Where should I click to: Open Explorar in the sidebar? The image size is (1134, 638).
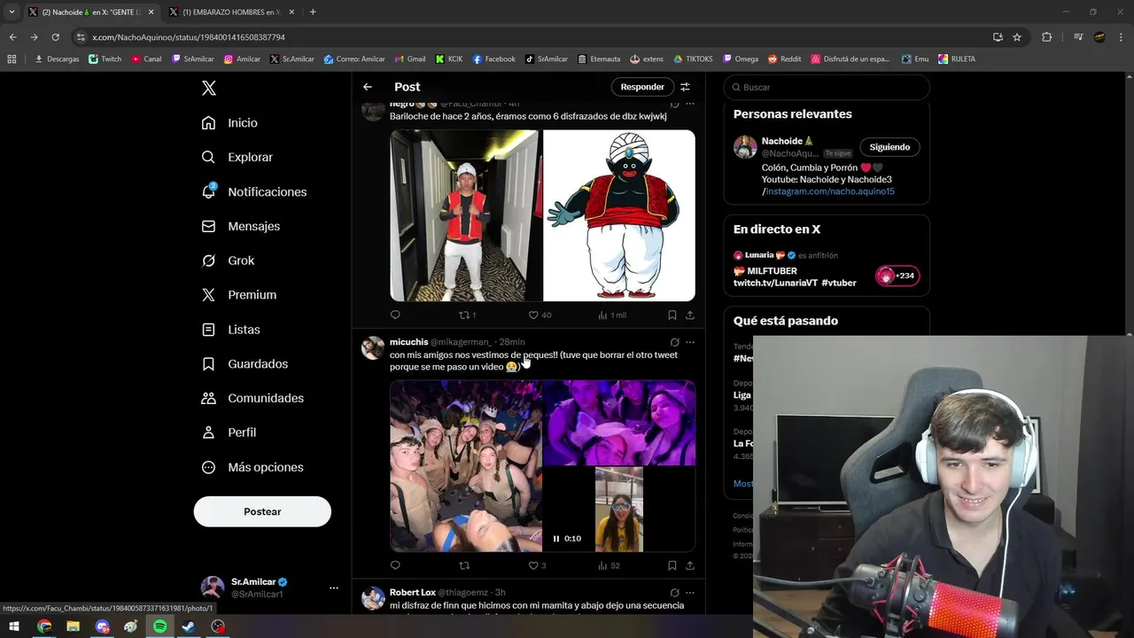click(237, 157)
